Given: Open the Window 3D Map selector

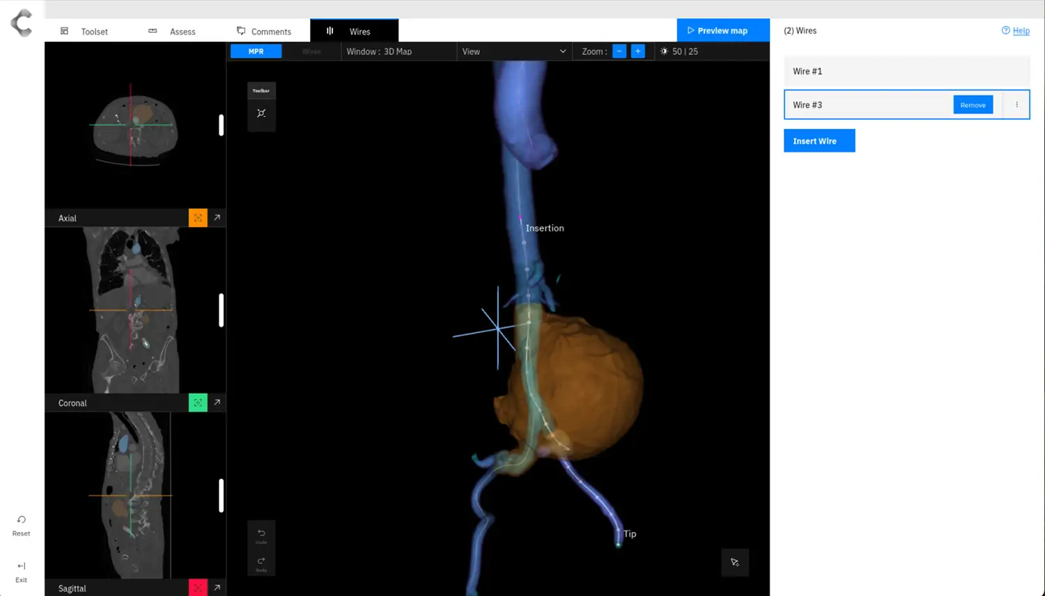Looking at the screenshot, I should click(x=398, y=52).
